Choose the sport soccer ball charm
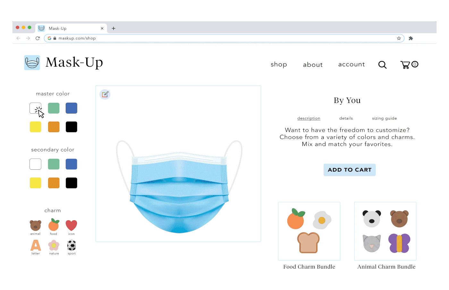Viewport: 449px width, 290px height. (72, 245)
